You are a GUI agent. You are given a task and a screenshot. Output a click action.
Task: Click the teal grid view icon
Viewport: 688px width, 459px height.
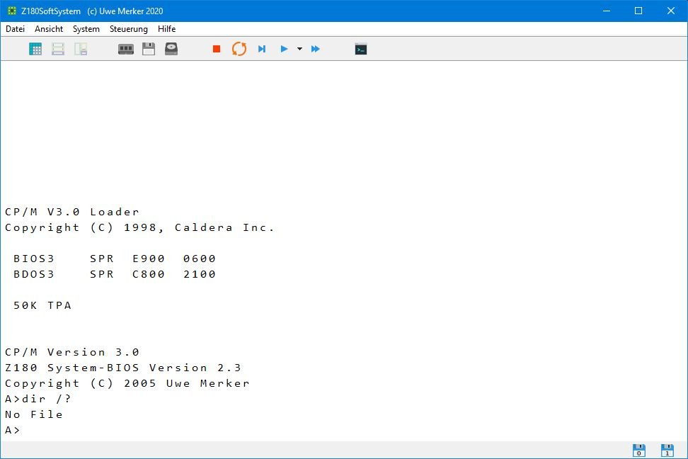[x=35, y=49]
